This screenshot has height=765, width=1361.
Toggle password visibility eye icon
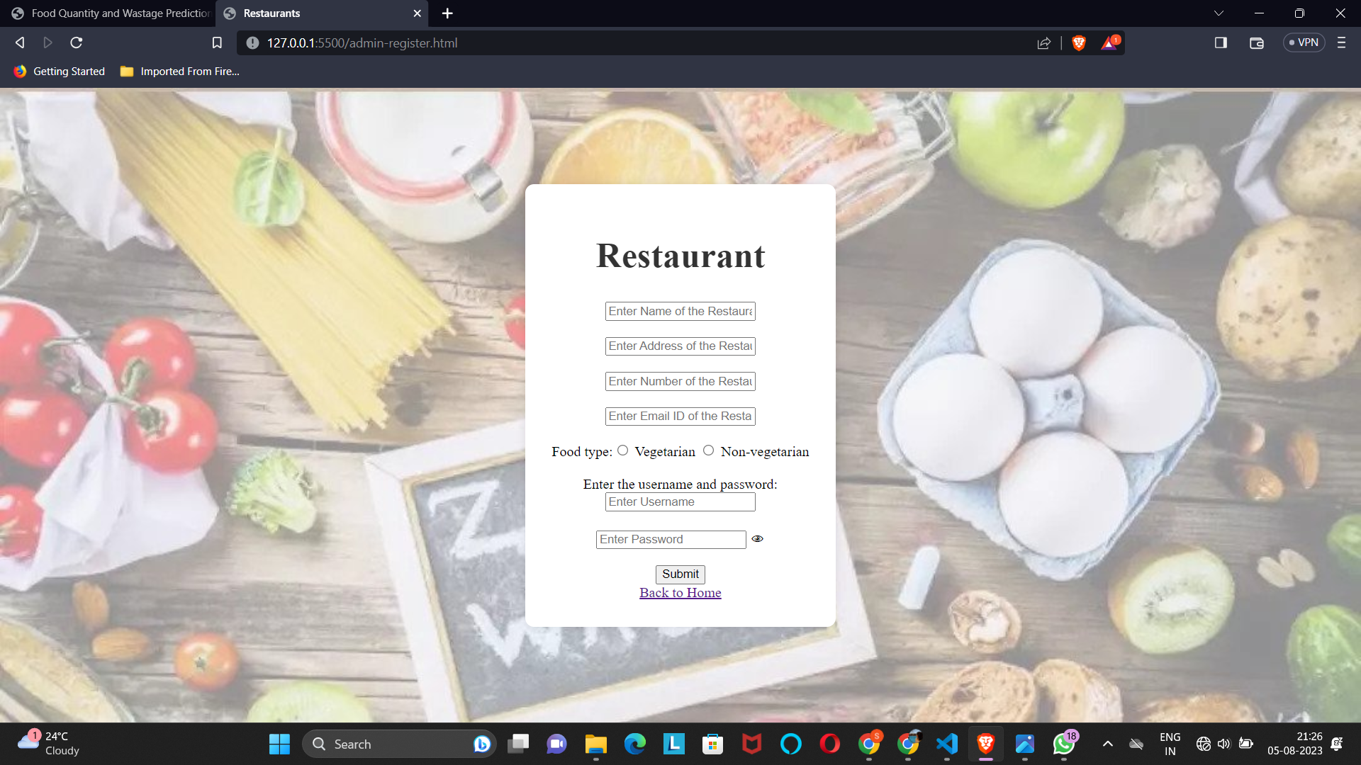click(x=757, y=539)
